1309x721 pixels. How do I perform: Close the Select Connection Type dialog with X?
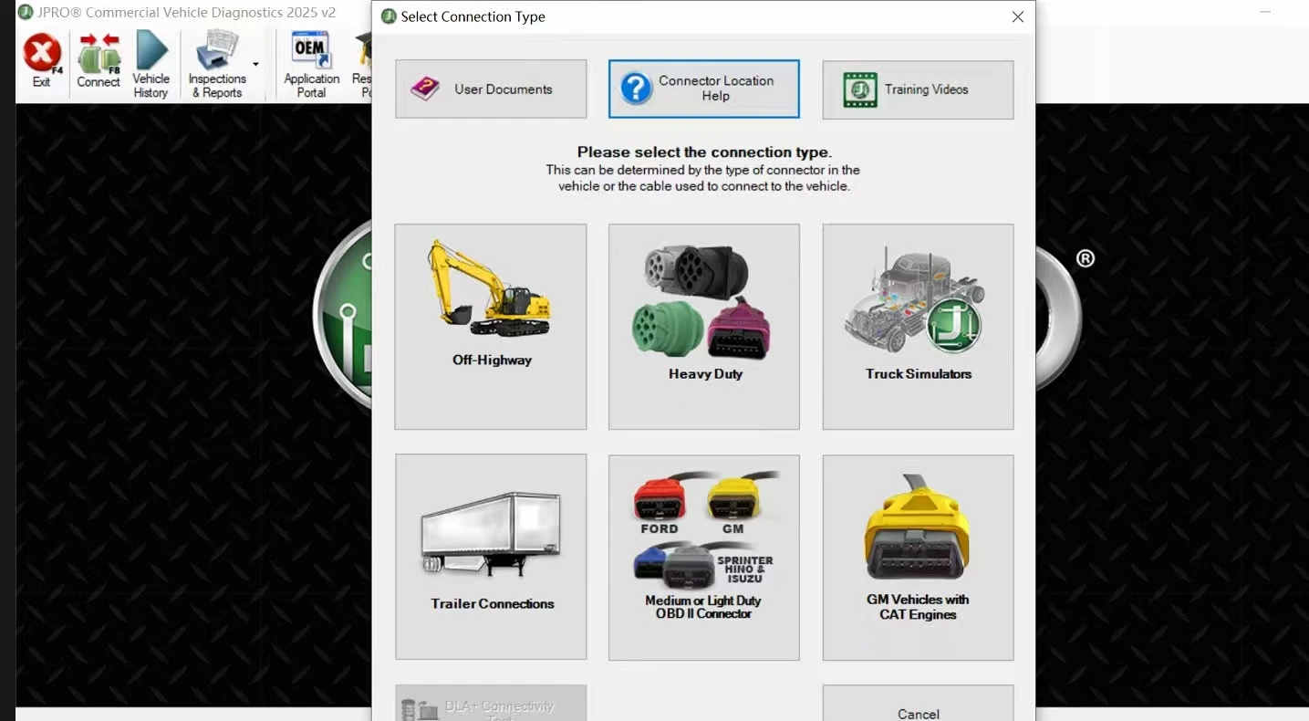click(x=1018, y=16)
